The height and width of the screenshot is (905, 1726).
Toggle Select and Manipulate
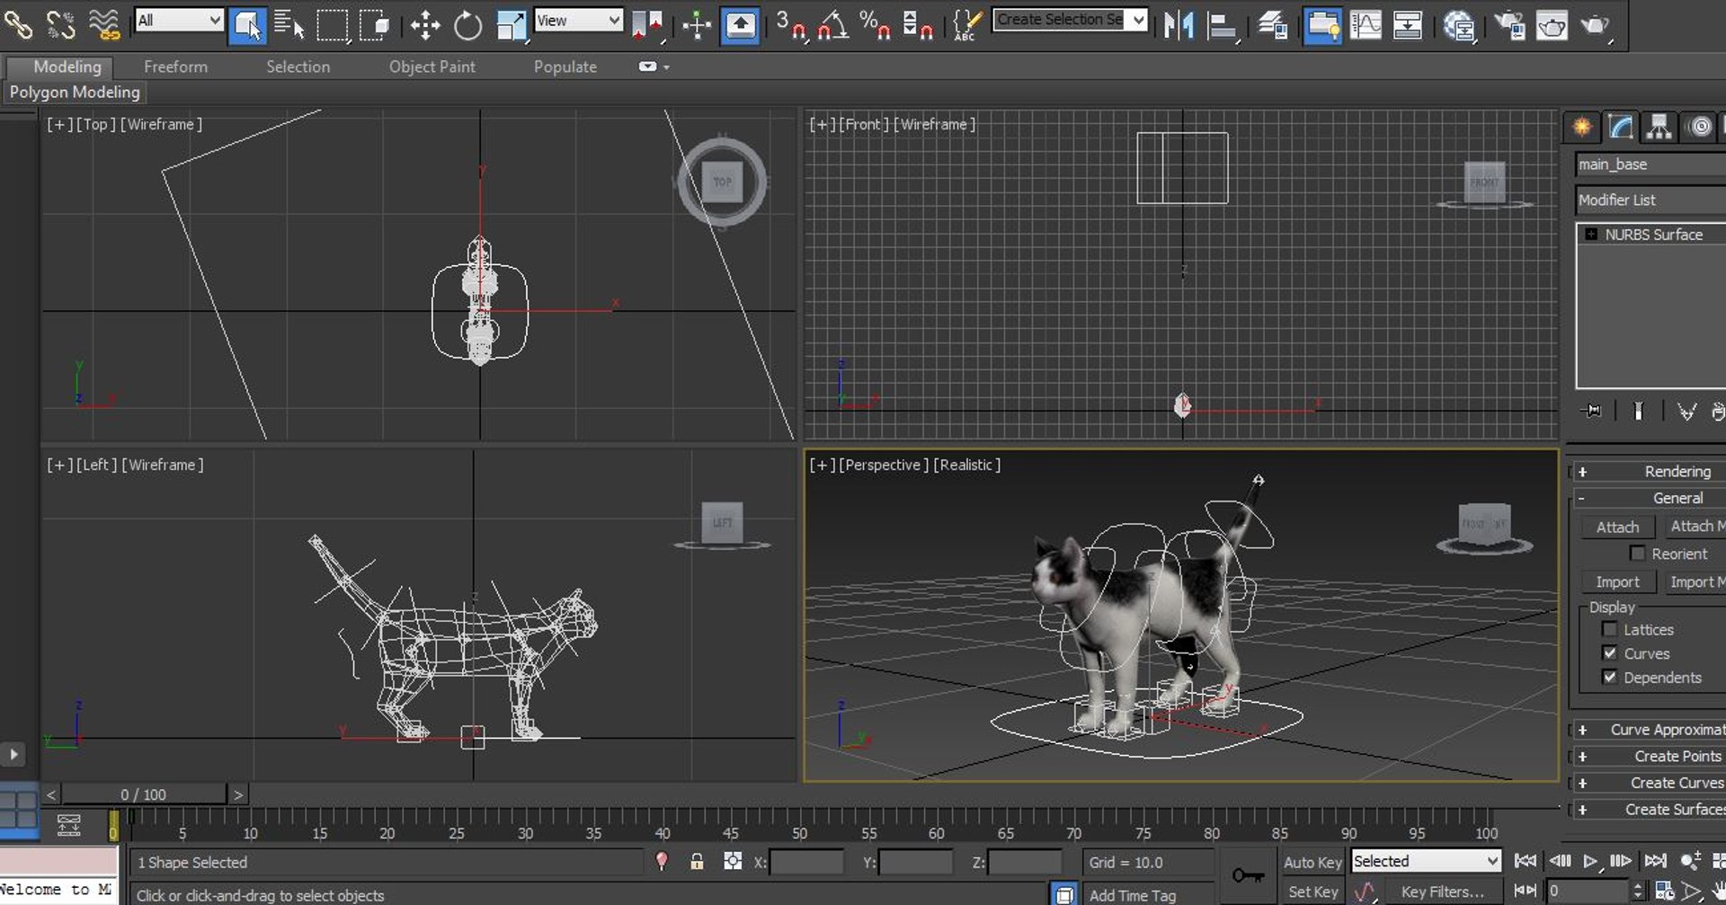click(697, 24)
